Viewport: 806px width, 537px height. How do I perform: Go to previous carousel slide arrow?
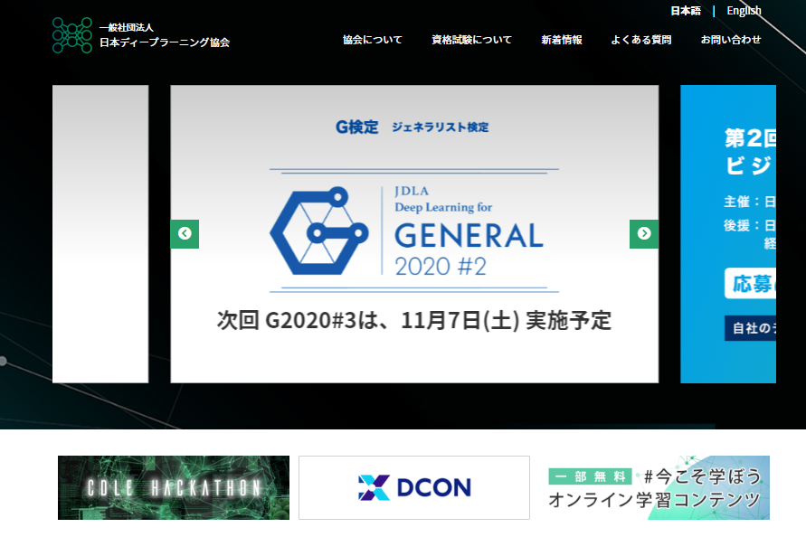pyautogui.click(x=185, y=234)
